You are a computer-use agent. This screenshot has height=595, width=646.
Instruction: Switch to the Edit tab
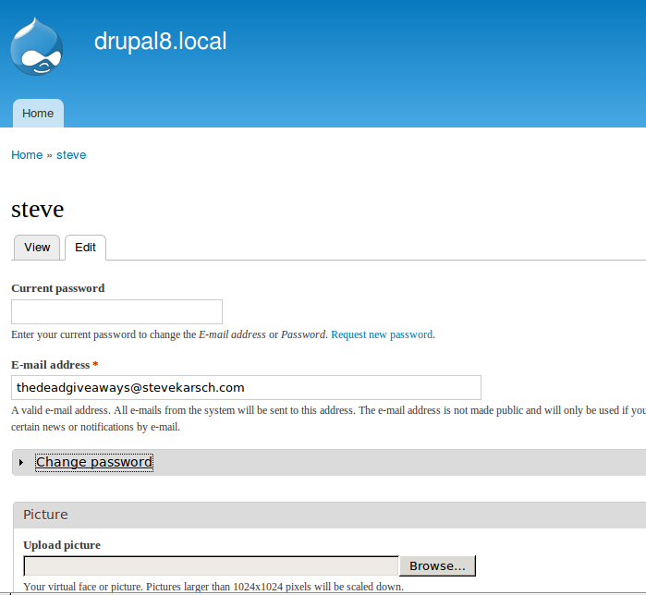click(x=85, y=248)
